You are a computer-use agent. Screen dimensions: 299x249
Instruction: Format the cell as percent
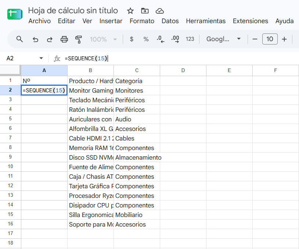click(x=146, y=39)
